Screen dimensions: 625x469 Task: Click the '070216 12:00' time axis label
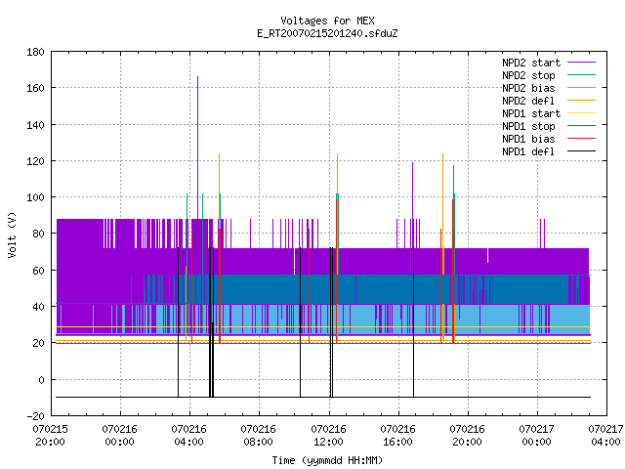328,436
